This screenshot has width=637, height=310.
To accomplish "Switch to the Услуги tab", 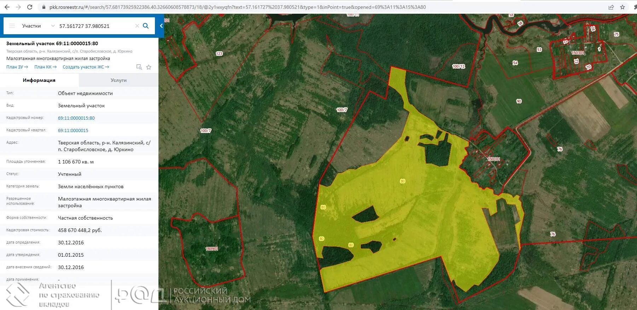I will coord(118,80).
